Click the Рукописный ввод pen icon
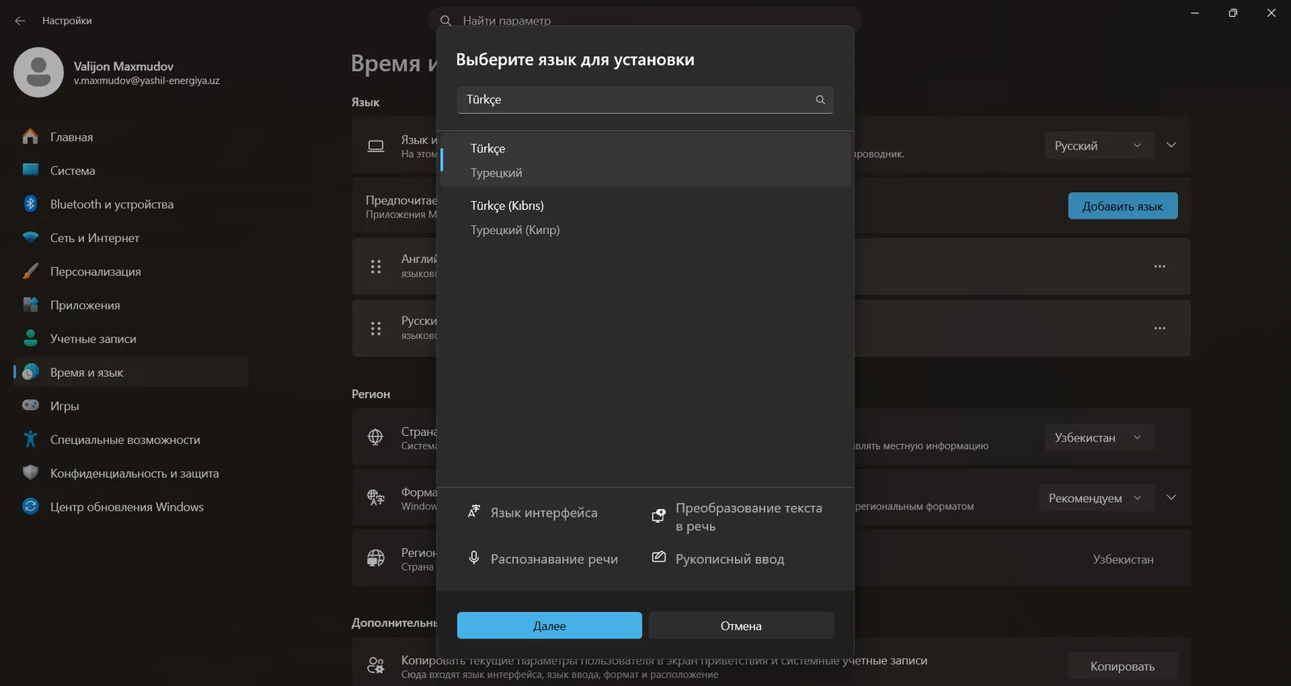This screenshot has height=686, width=1291. 658,558
